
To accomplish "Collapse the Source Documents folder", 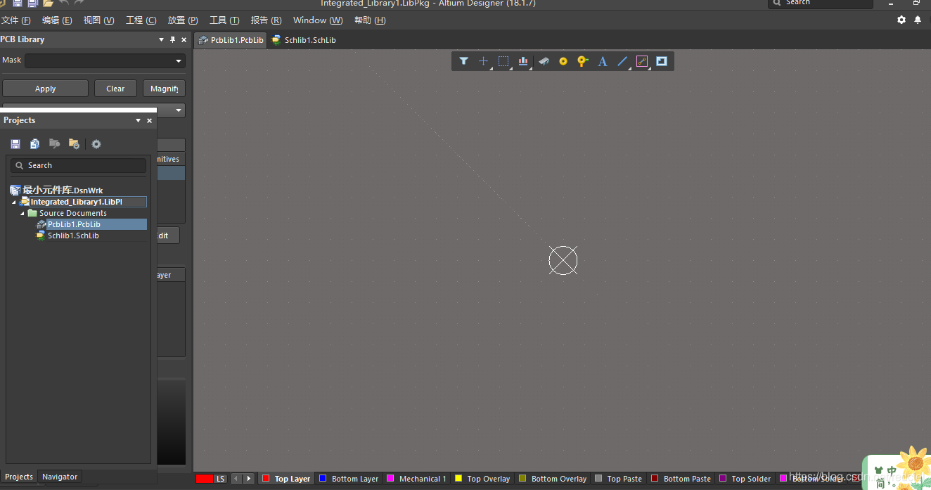I will coord(23,213).
